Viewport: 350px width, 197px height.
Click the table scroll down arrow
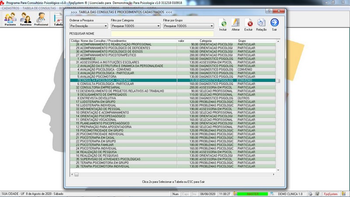coord(278,170)
